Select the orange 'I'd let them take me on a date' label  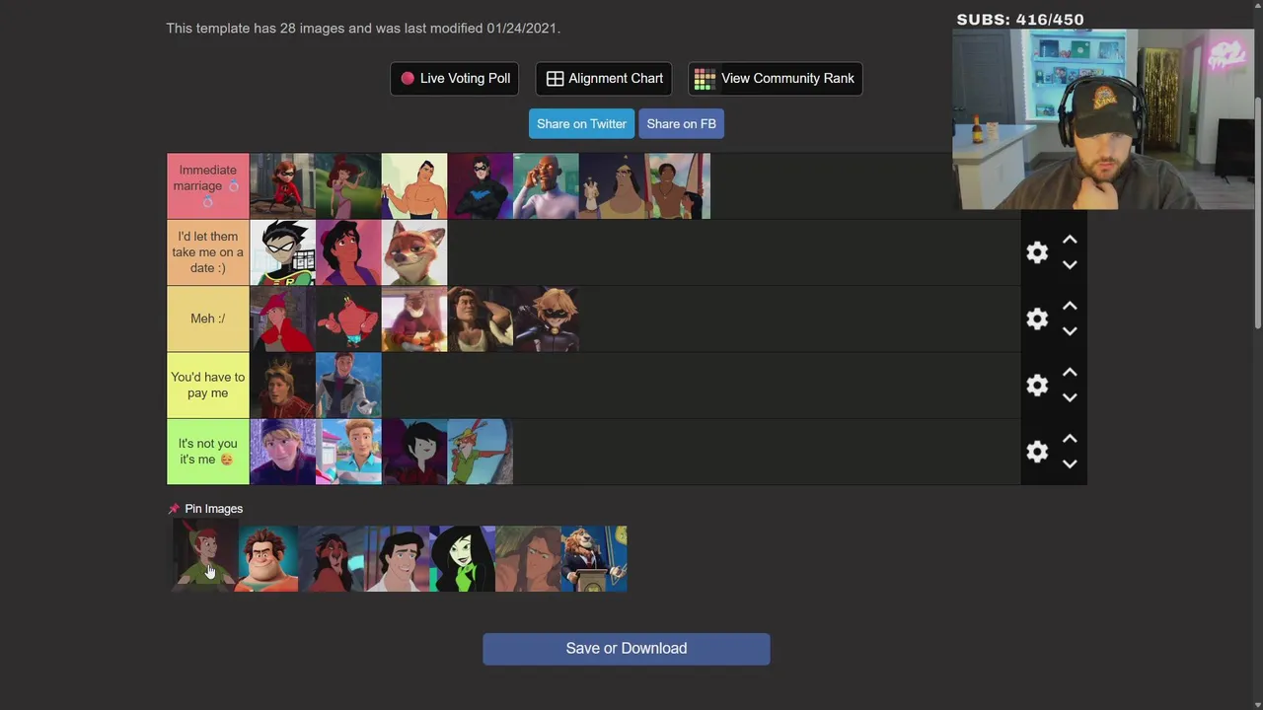point(208,252)
